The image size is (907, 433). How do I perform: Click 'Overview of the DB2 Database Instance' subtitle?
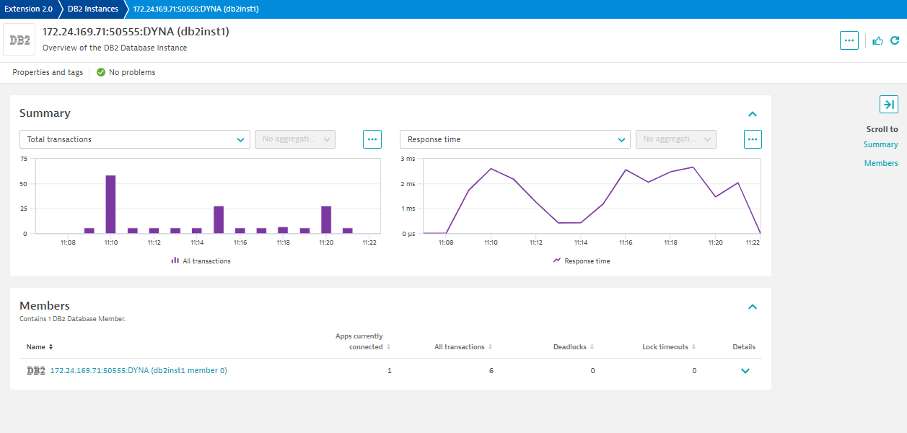(115, 48)
